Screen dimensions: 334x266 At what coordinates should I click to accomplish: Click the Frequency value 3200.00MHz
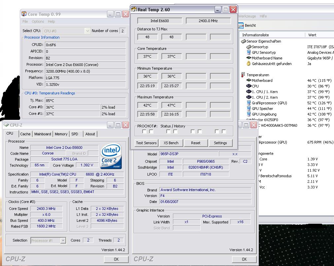(85, 71)
